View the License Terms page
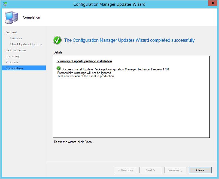This screenshot has height=179, width=219. (16, 50)
